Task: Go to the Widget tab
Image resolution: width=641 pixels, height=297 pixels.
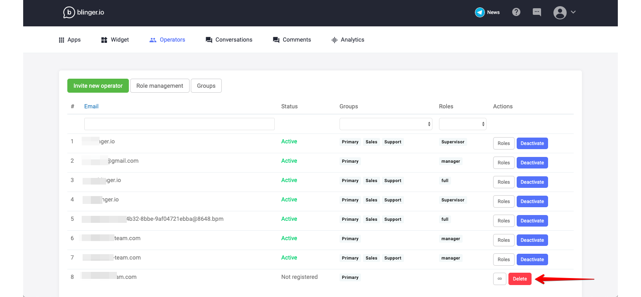Action: pos(115,40)
